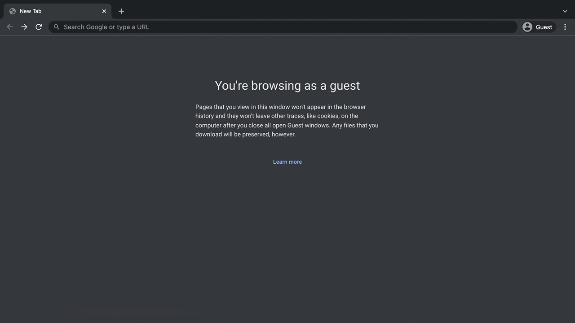The width and height of the screenshot is (575, 323).
Task: Open the three-dot Chrome menu
Action: pyautogui.click(x=565, y=27)
